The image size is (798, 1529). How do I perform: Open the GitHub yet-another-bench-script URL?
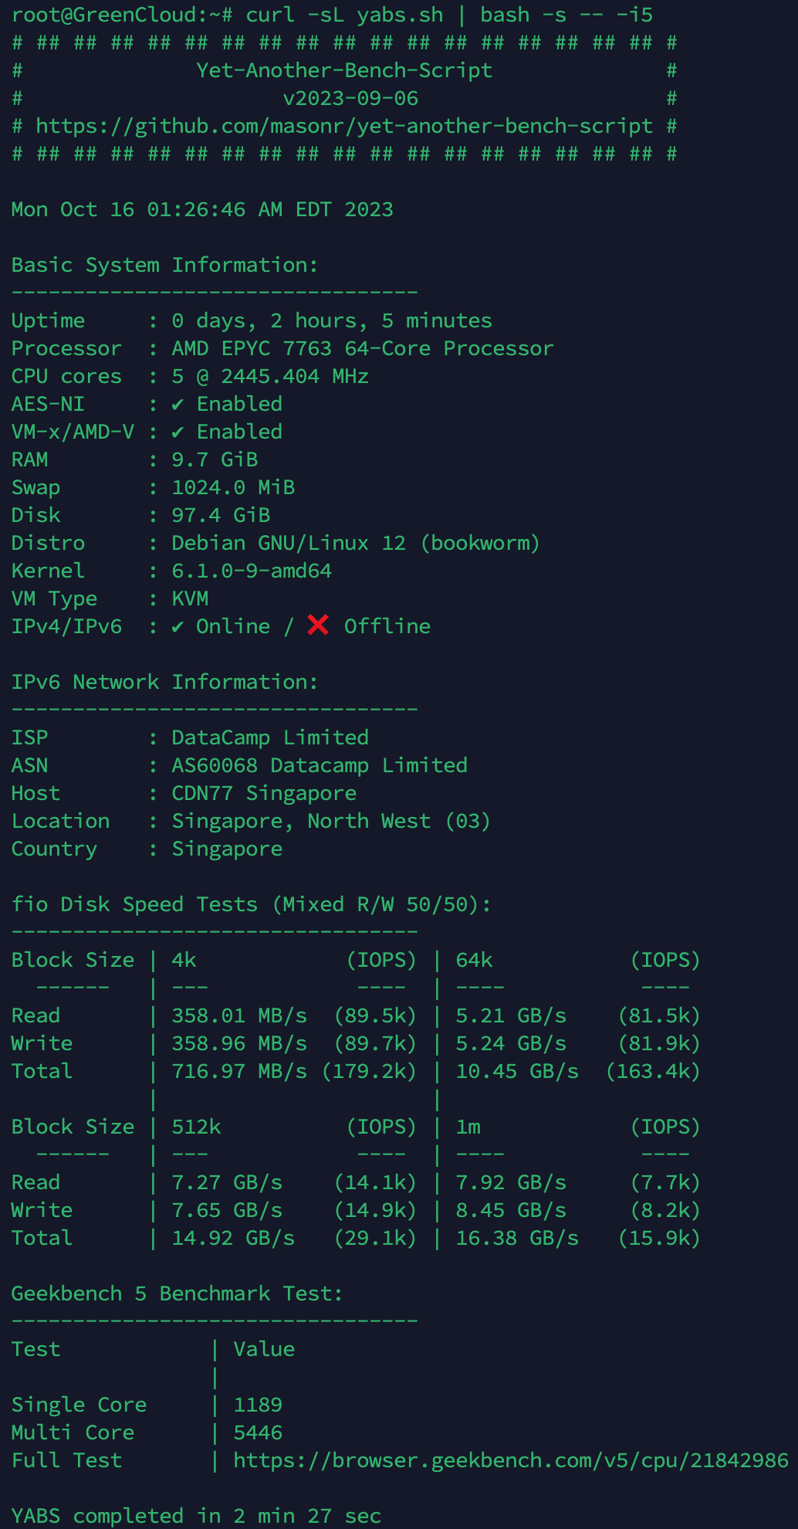[344, 126]
